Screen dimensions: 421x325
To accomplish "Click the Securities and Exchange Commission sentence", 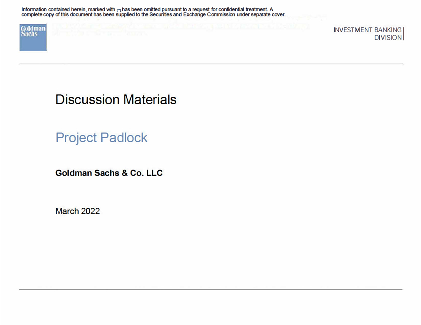I will tap(153, 14).
